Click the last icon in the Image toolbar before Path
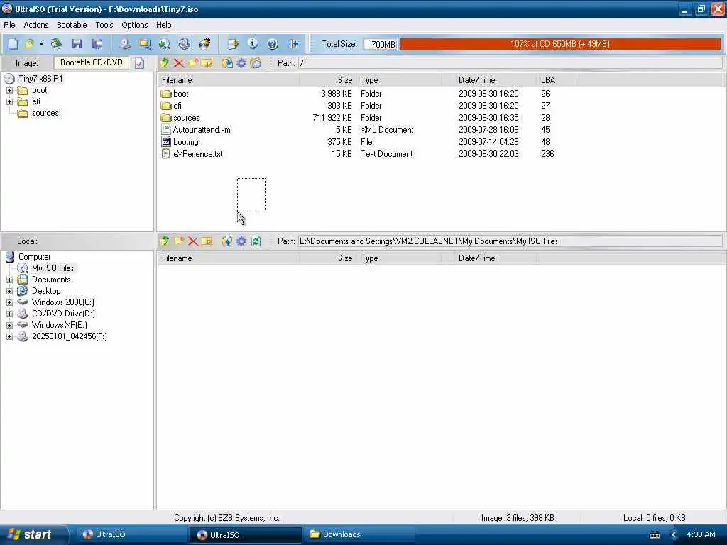Screen dimensions: 727x545 pyautogui.click(x=256, y=63)
